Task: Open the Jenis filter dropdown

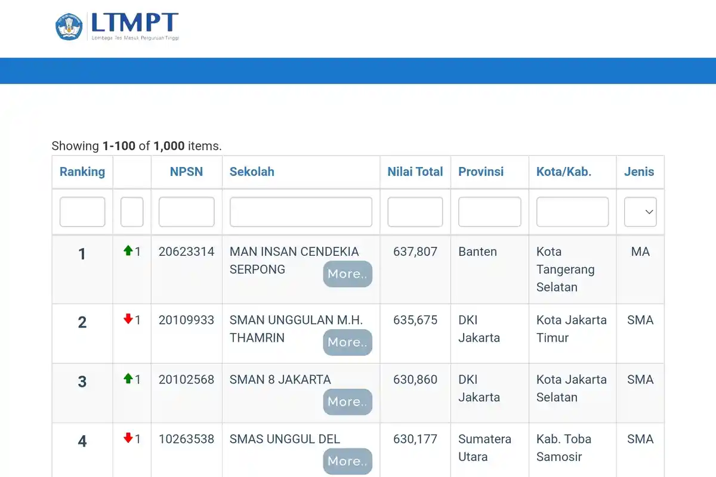Action: [x=640, y=212]
